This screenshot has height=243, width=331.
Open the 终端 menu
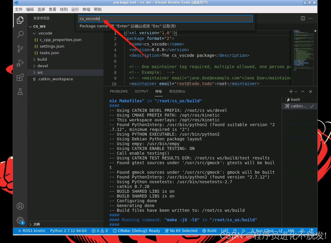86,9
